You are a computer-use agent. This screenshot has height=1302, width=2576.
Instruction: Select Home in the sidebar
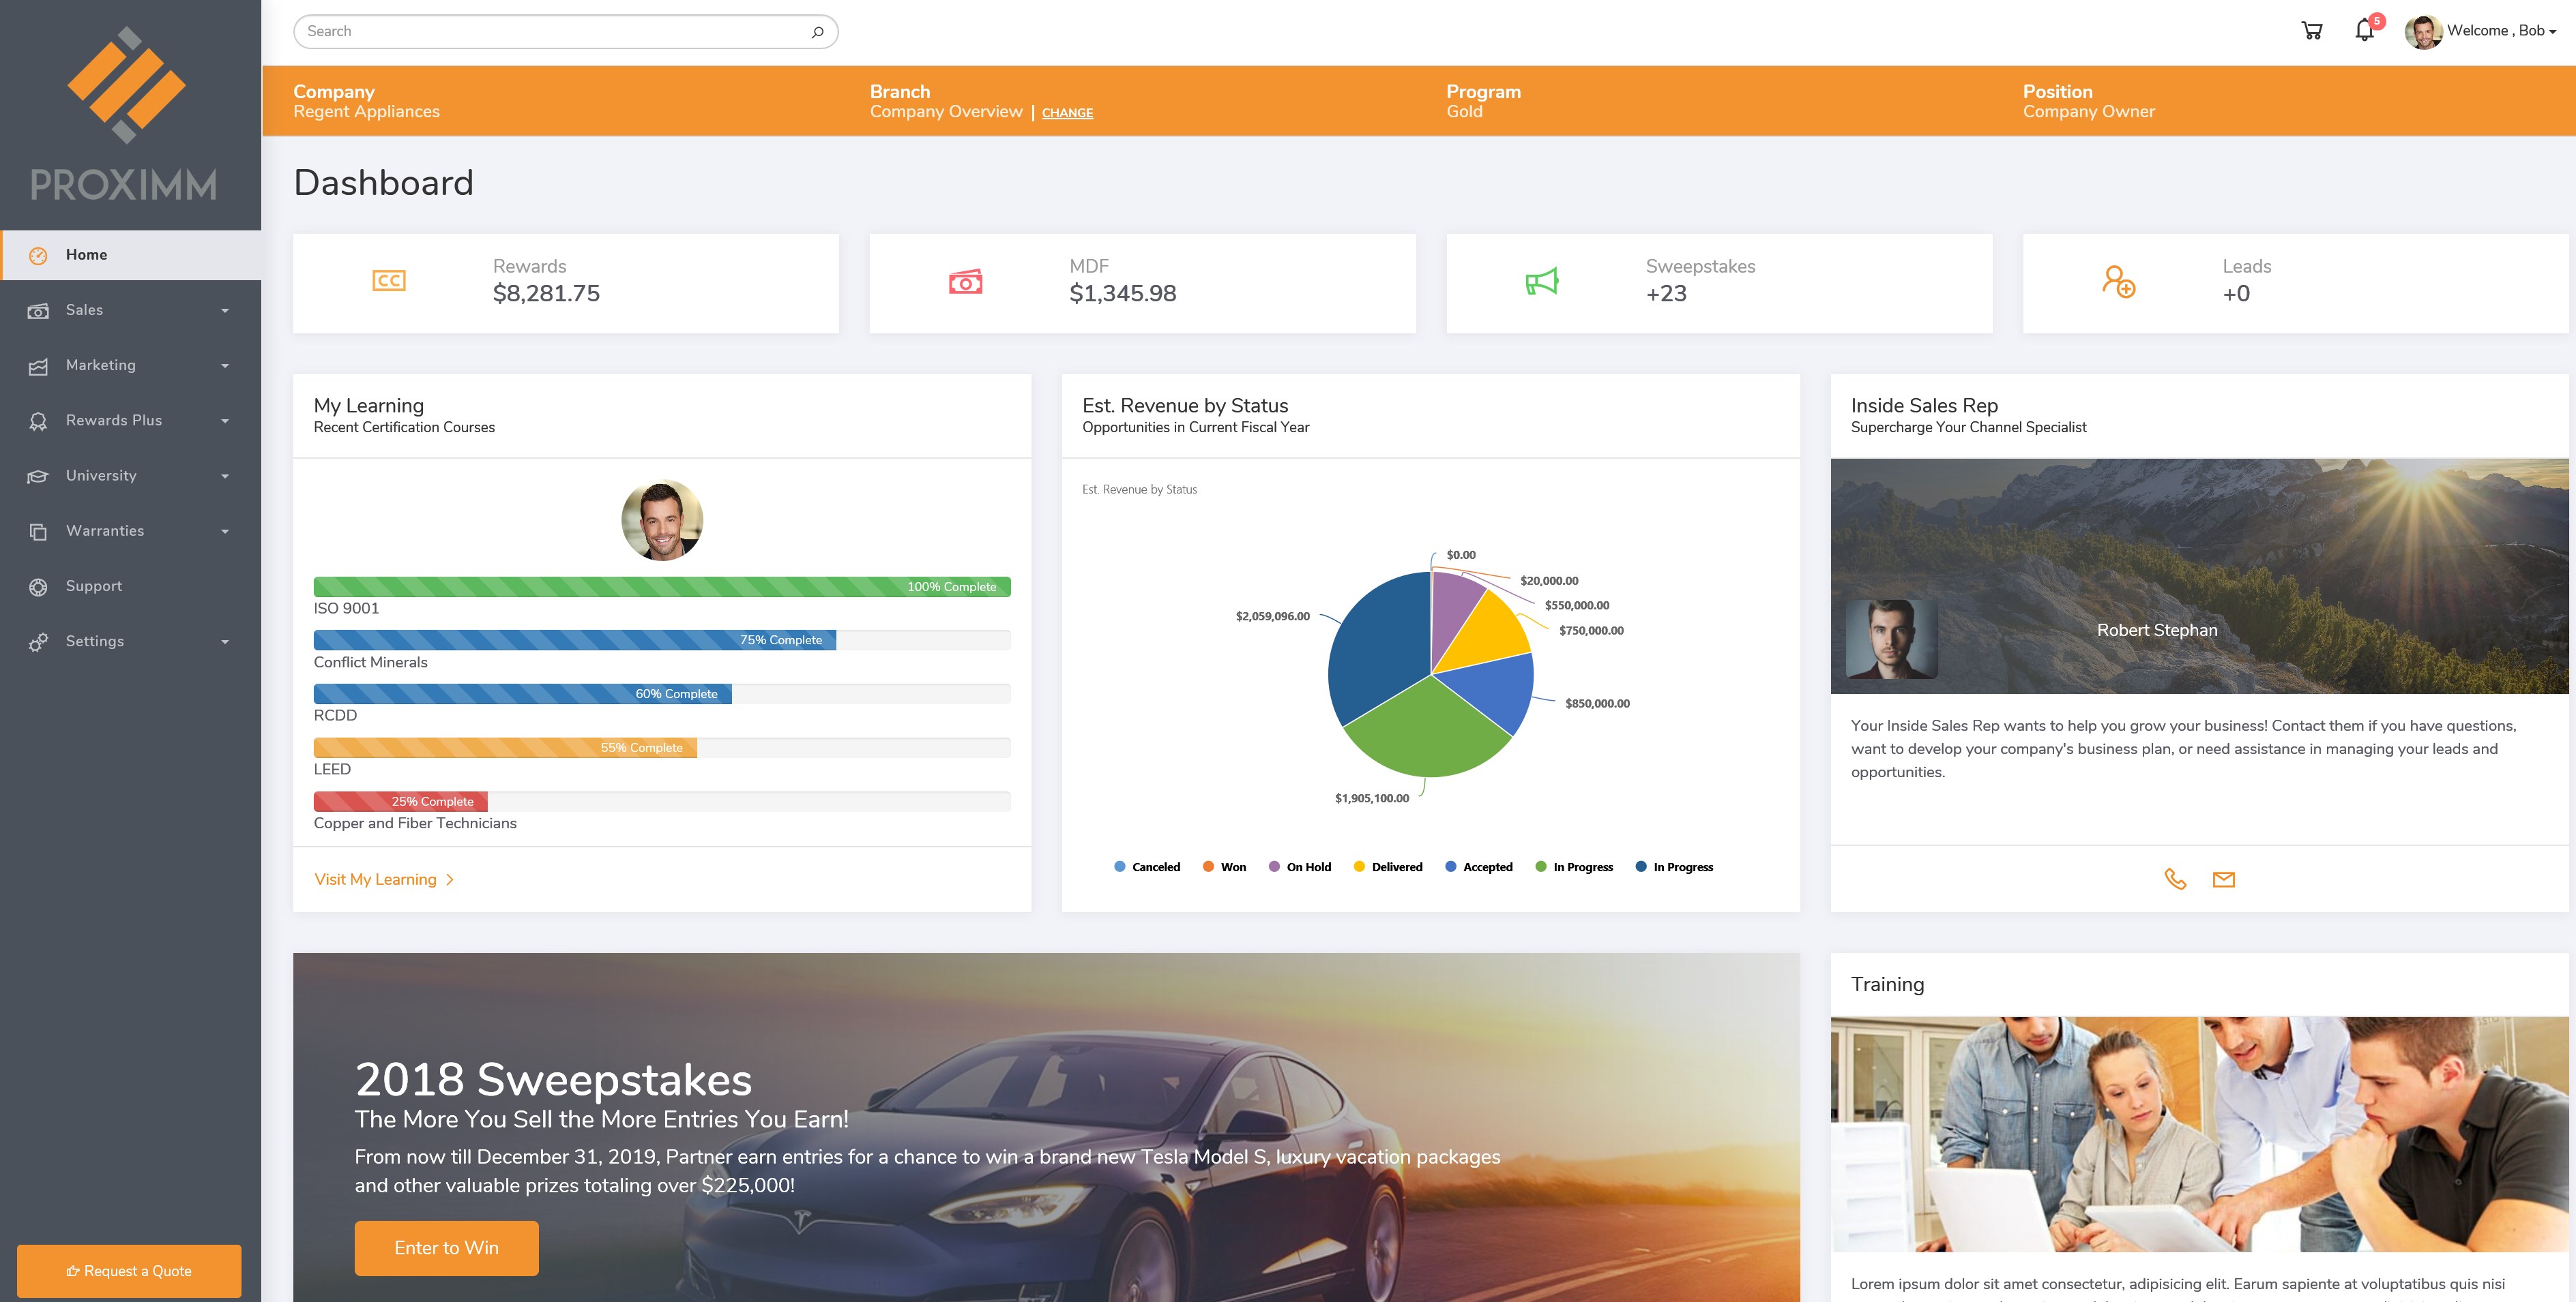87,255
